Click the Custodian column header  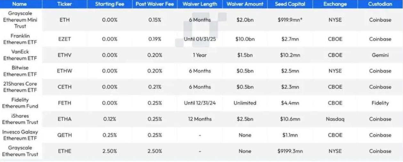point(380,4)
